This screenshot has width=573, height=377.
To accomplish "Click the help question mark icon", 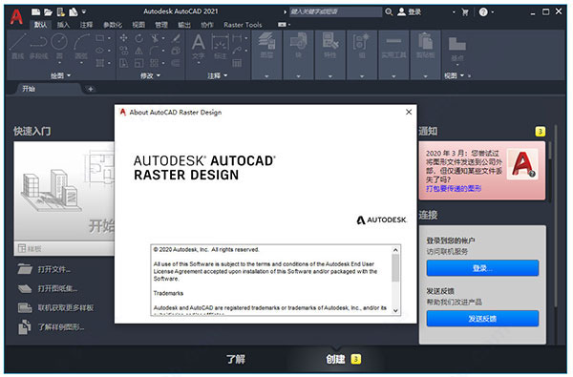I will click(483, 12).
